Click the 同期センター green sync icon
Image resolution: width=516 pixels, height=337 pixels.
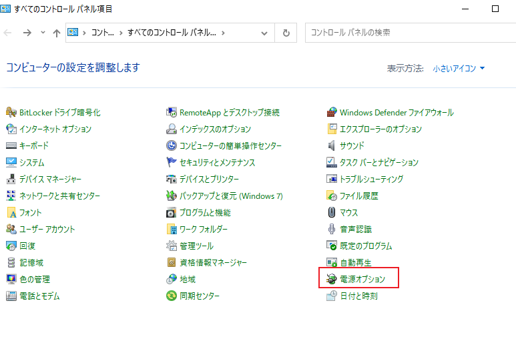tap(172, 296)
